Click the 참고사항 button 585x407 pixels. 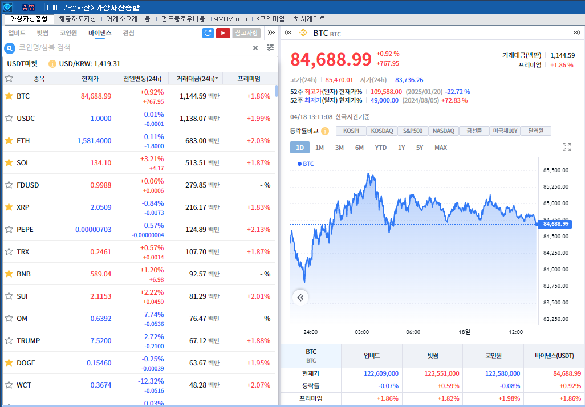[246, 33]
